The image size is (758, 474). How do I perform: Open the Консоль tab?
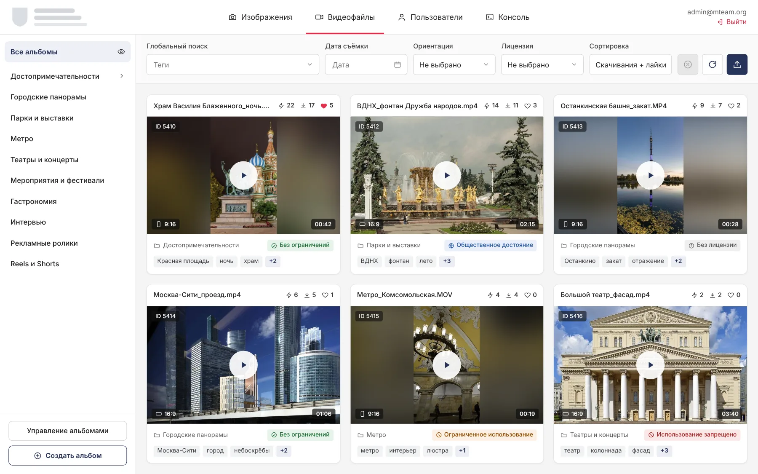[x=507, y=17]
